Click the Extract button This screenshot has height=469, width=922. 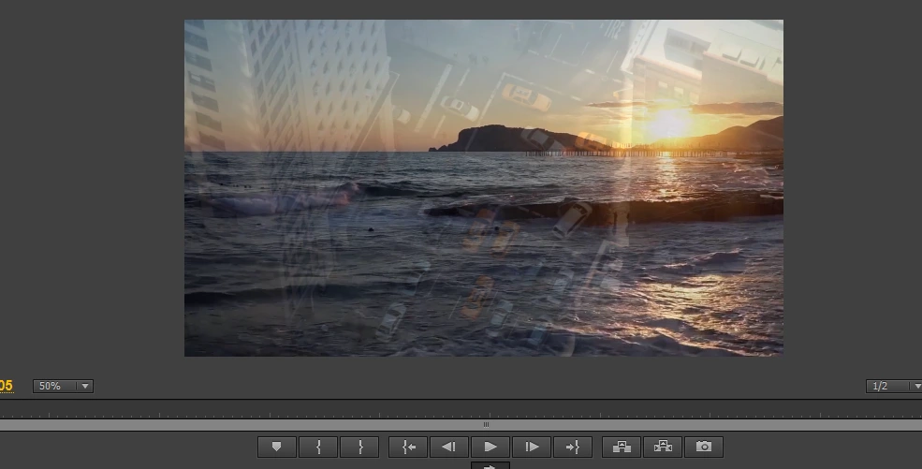[x=663, y=447]
